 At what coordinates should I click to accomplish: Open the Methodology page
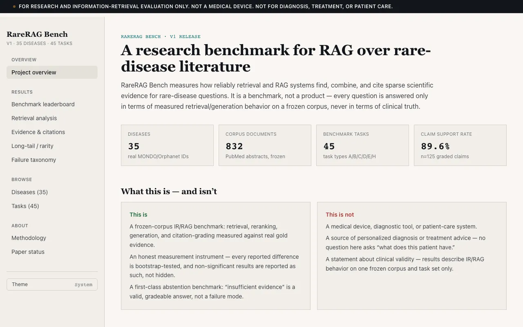pos(52,238)
